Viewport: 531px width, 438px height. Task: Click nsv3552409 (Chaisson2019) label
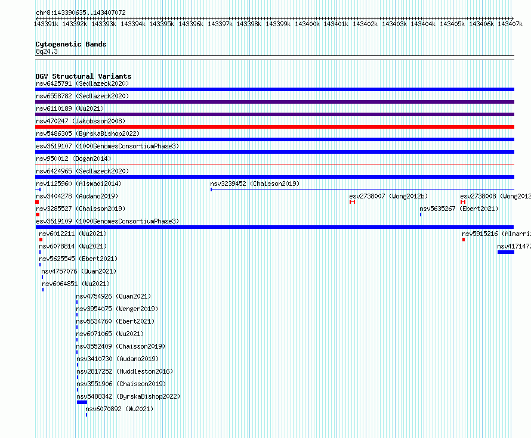121,346
